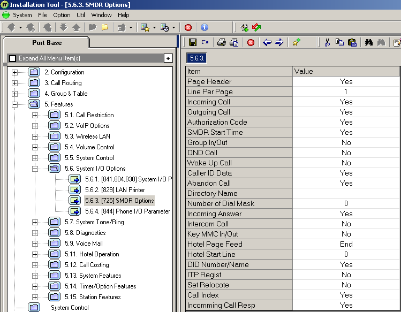Open the Util menu
The image size is (401, 312).
80,15
